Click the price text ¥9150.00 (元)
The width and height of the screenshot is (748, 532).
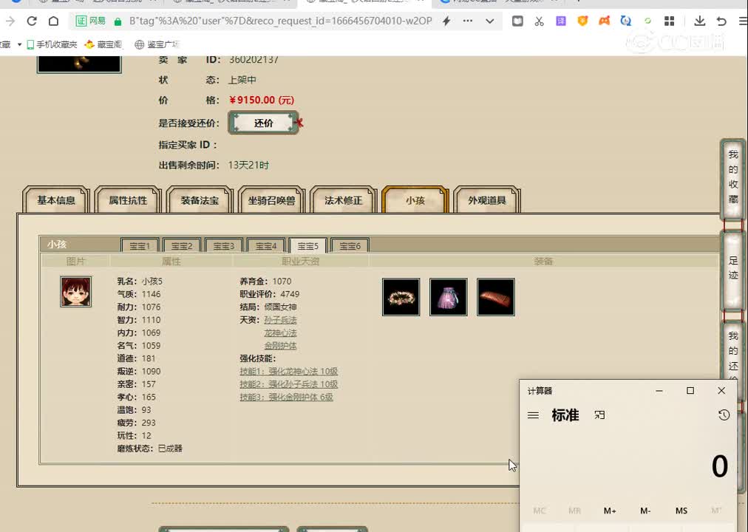pos(262,100)
